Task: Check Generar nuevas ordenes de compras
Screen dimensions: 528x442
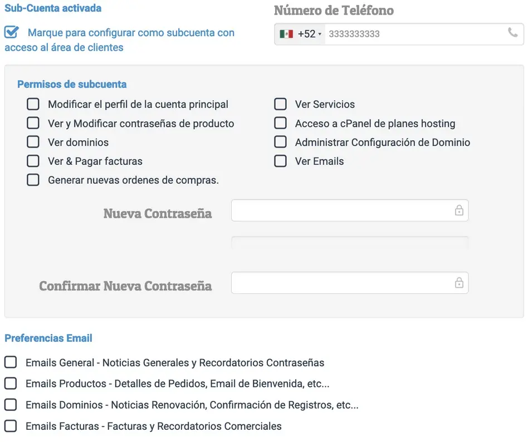Action: [33, 180]
